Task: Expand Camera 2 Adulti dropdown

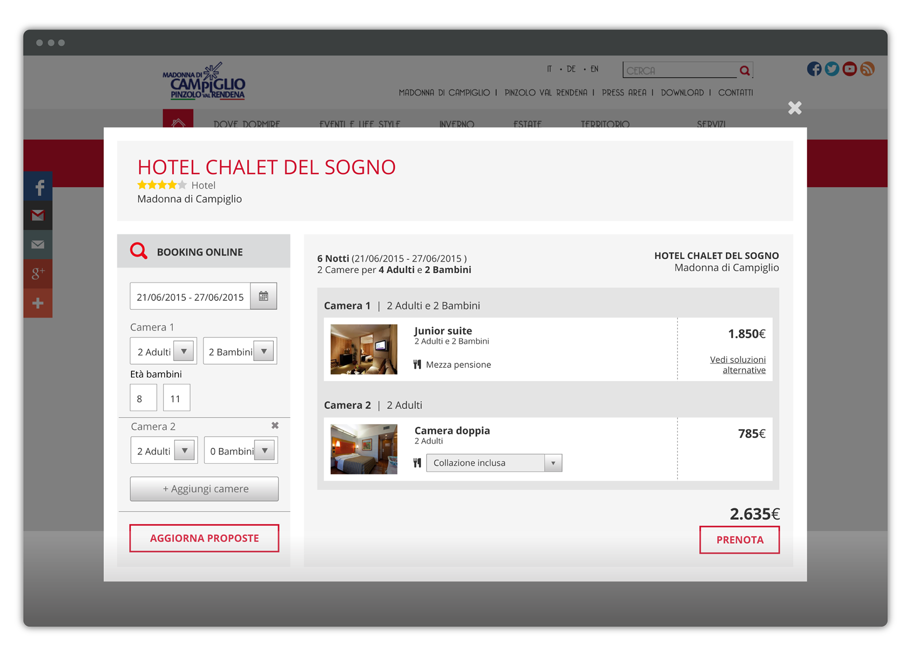Action: click(x=185, y=450)
